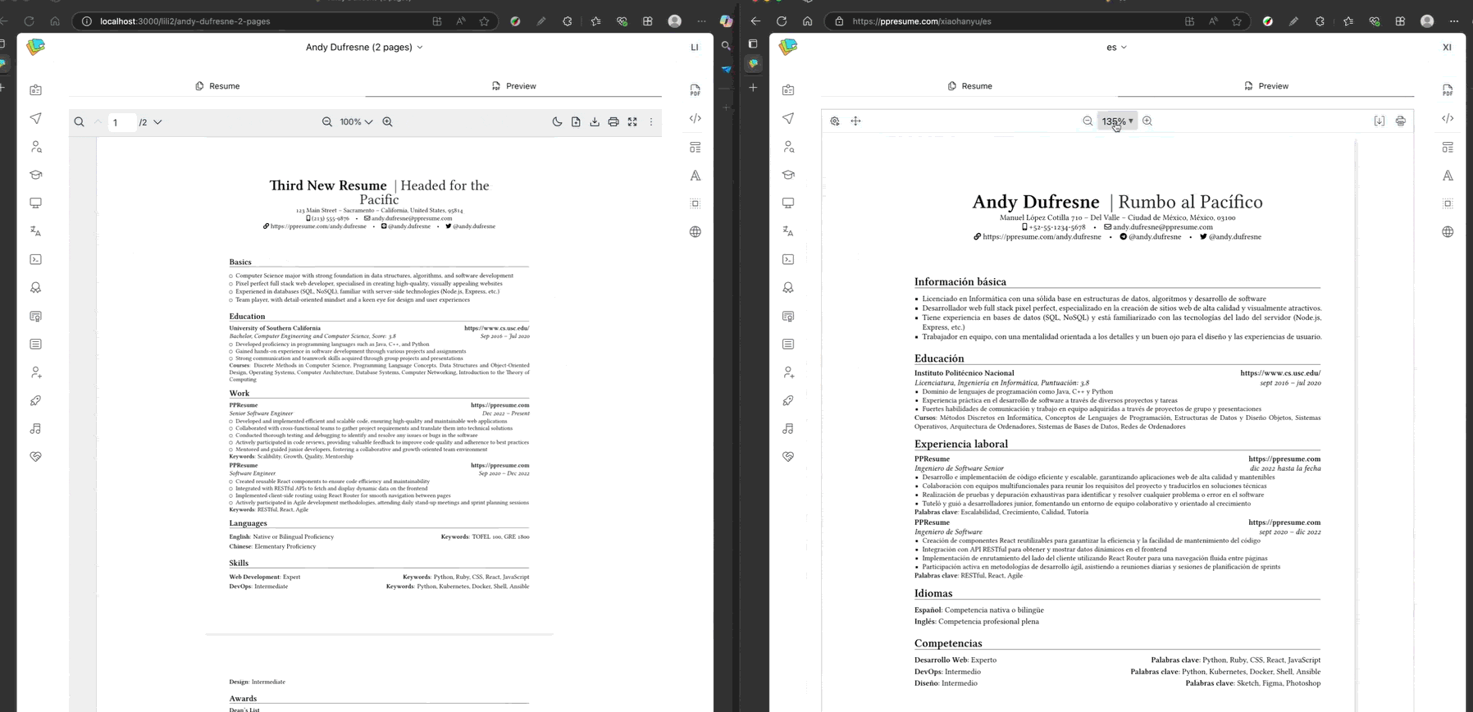1473x712 pixels.
Task: Open Languages translate icon in left window sidebar
Action: pyautogui.click(x=35, y=231)
